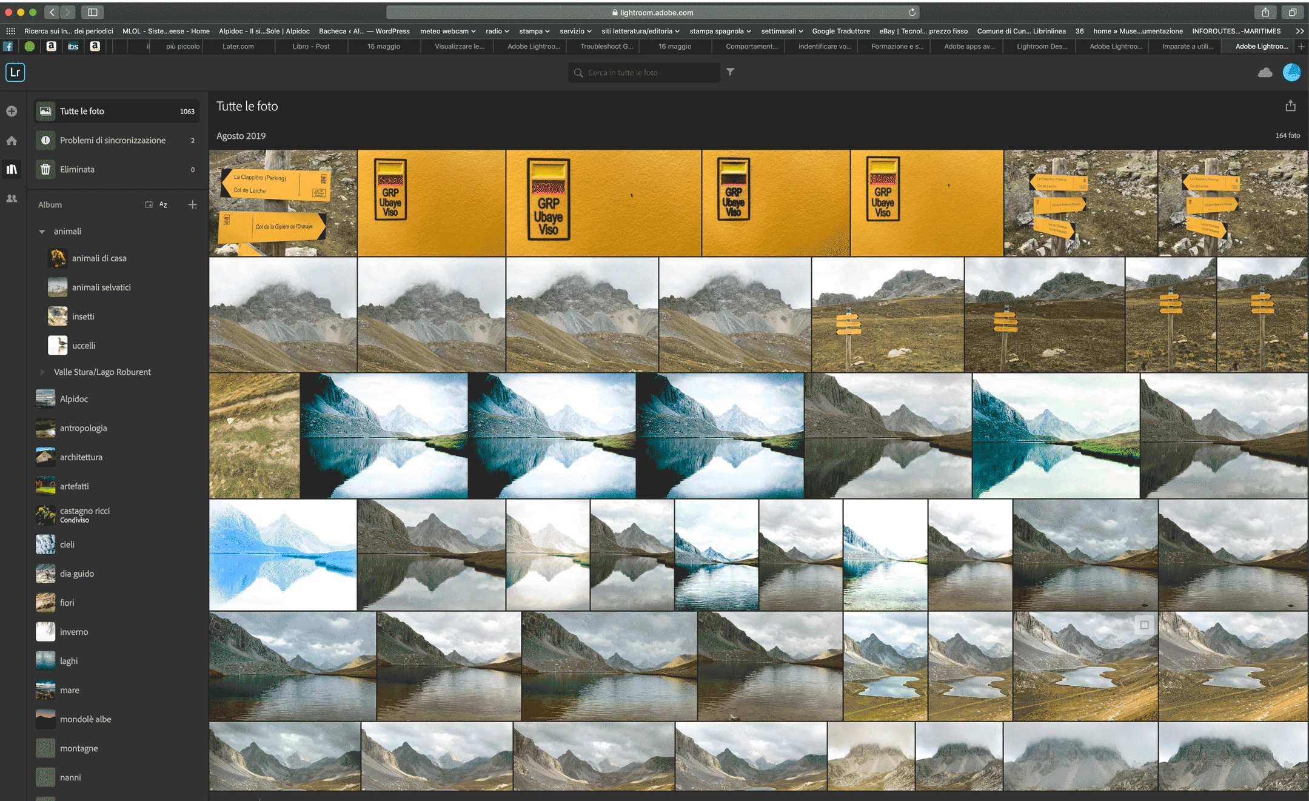Open Problemi di sincronizzazione list
This screenshot has height=801, width=1309.
pos(113,140)
